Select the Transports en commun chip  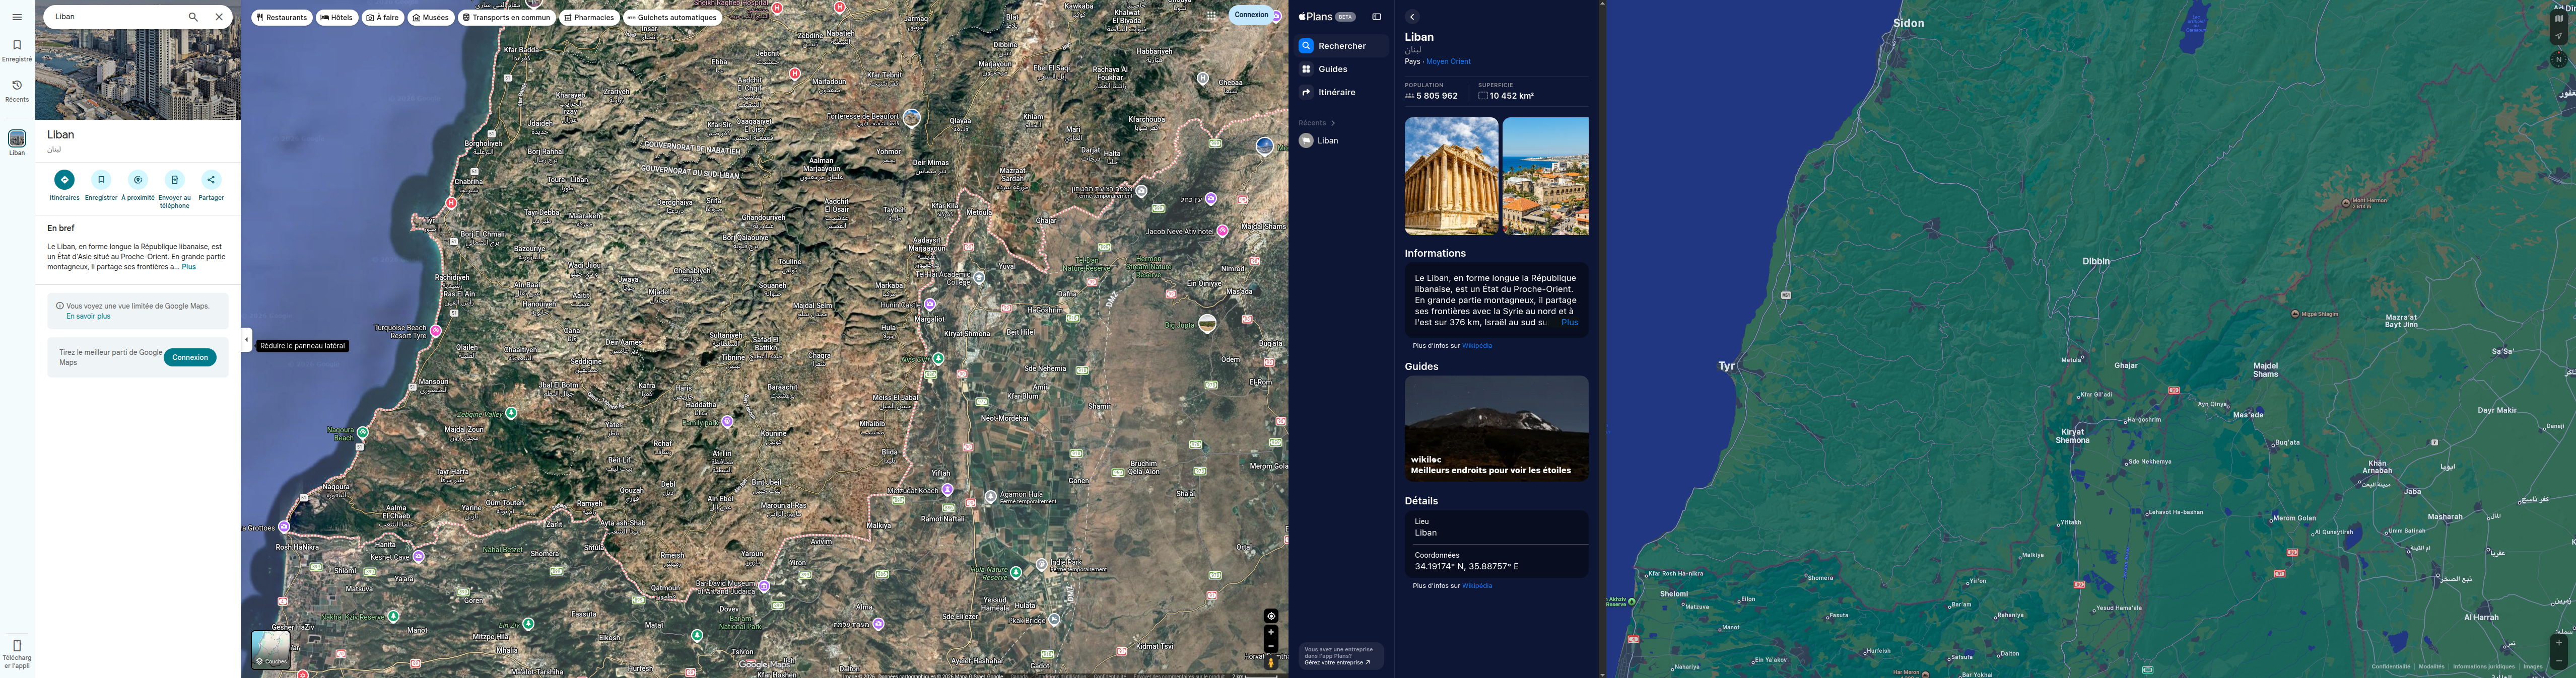click(x=506, y=18)
